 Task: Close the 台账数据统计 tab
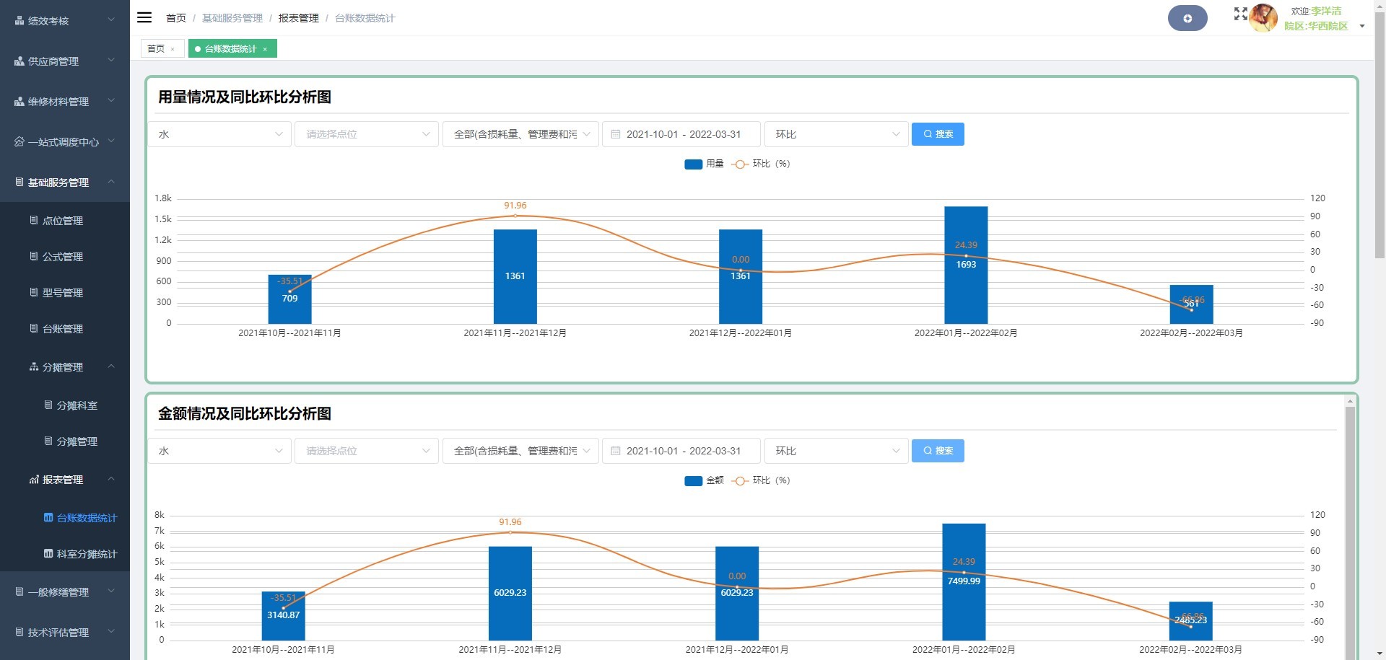click(265, 49)
